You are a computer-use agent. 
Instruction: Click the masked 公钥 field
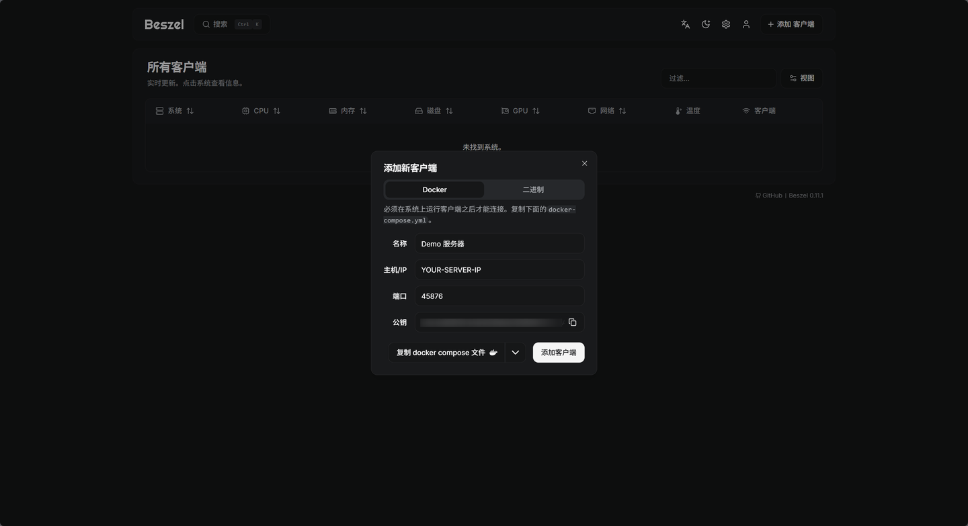pos(491,322)
